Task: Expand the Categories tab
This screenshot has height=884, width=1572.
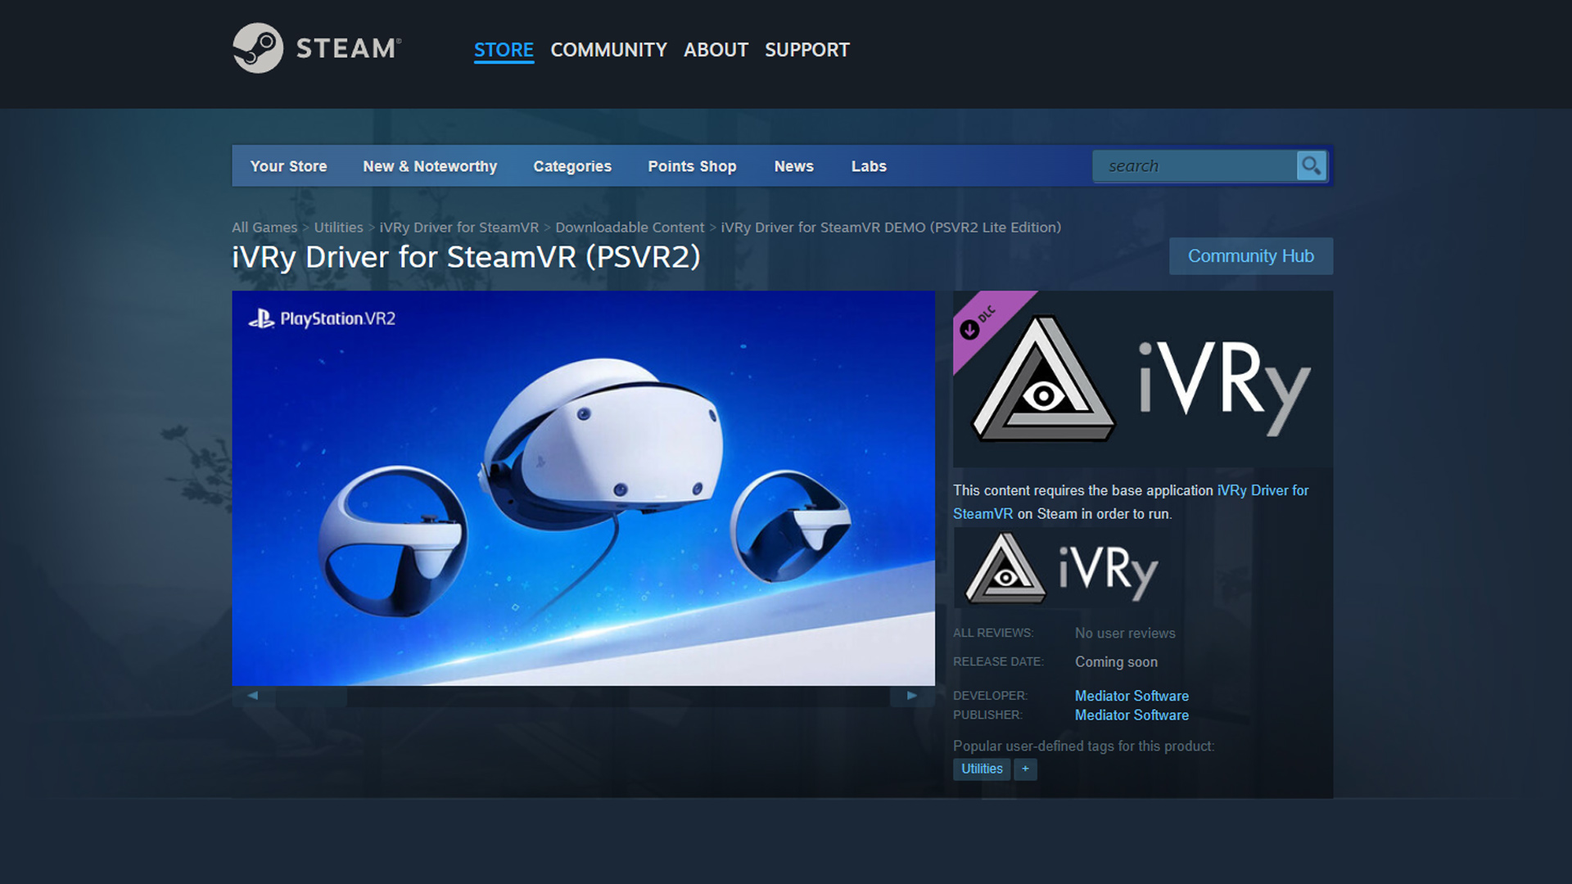Action: click(572, 166)
